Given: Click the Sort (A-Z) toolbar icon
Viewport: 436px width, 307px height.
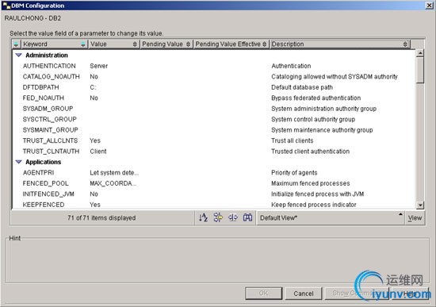Looking at the screenshot, I should coord(203,217).
